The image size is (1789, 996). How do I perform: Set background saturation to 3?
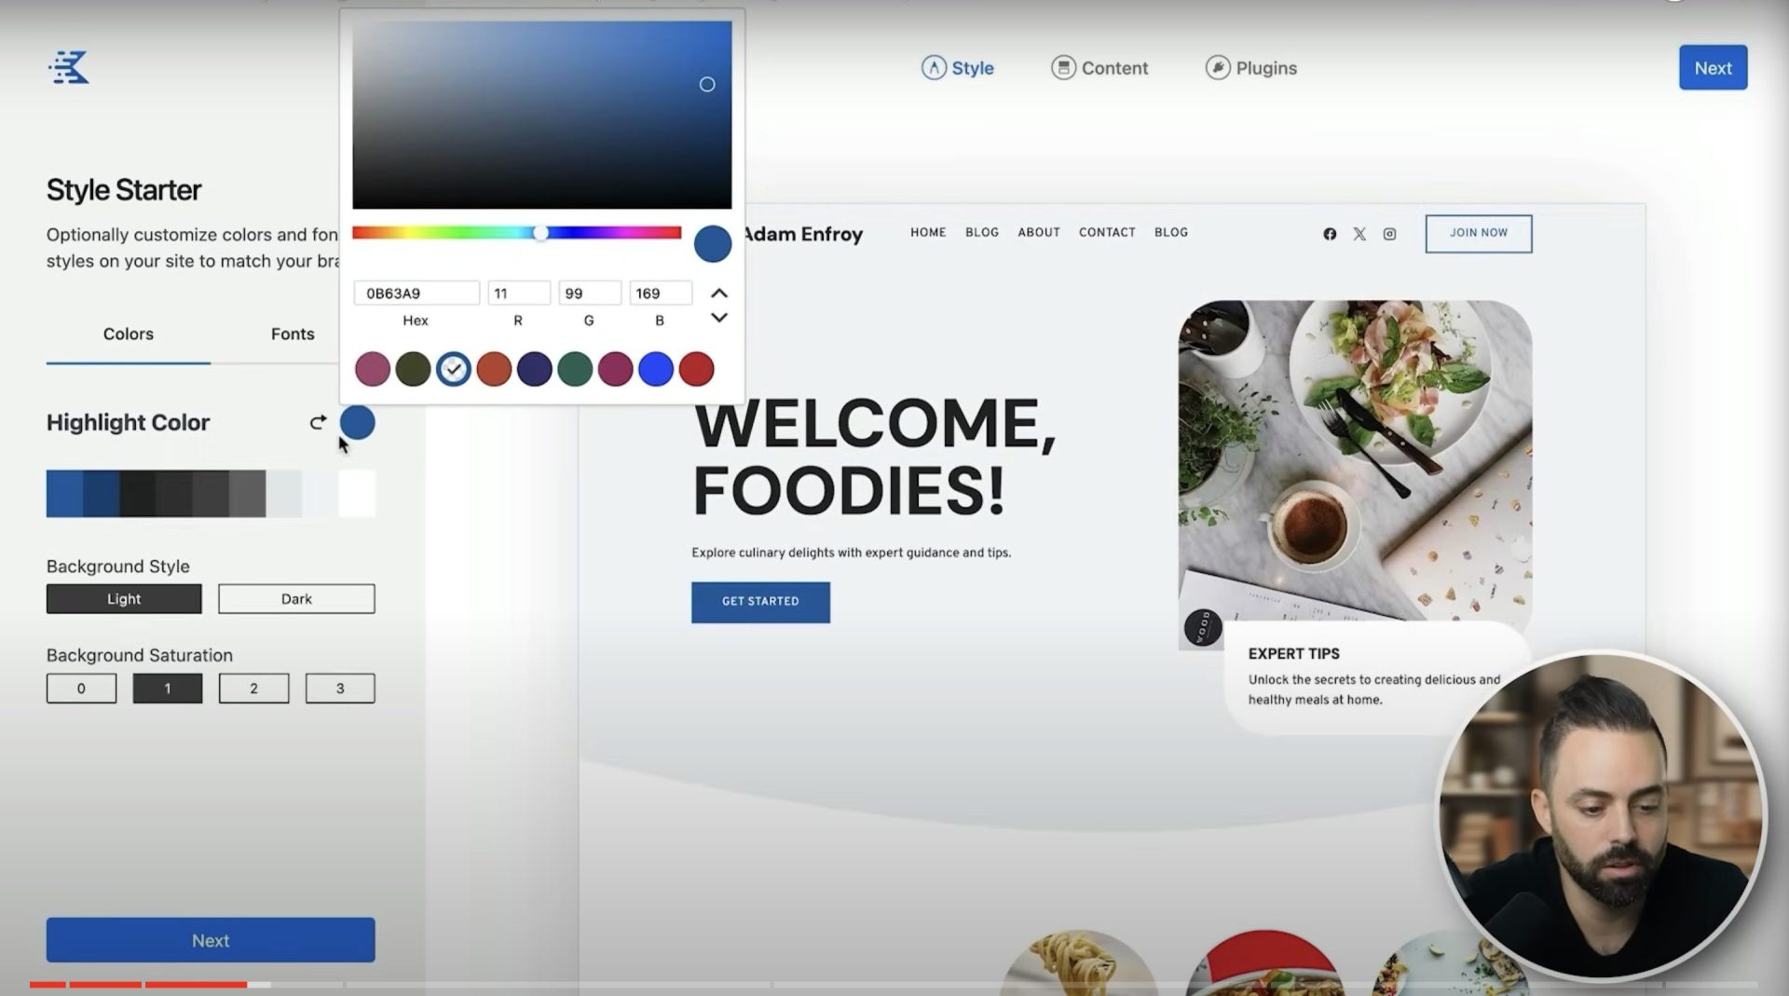click(x=340, y=689)
